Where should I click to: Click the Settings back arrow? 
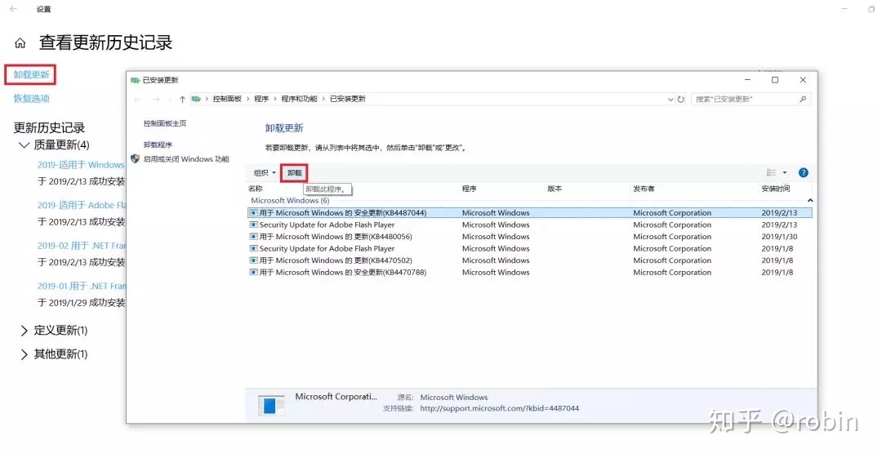[x=14, y=9]
